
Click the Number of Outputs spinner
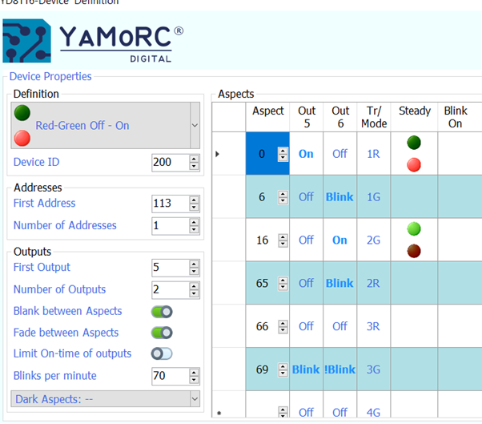[x=194, y=289]
